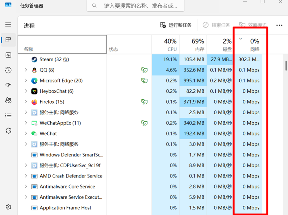
Task: Click the Firefox icon
Action: tap(34, 102)
